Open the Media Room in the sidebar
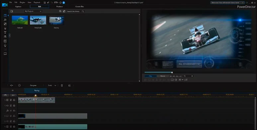Screen dimensions: 257x130 coord(5,15)
